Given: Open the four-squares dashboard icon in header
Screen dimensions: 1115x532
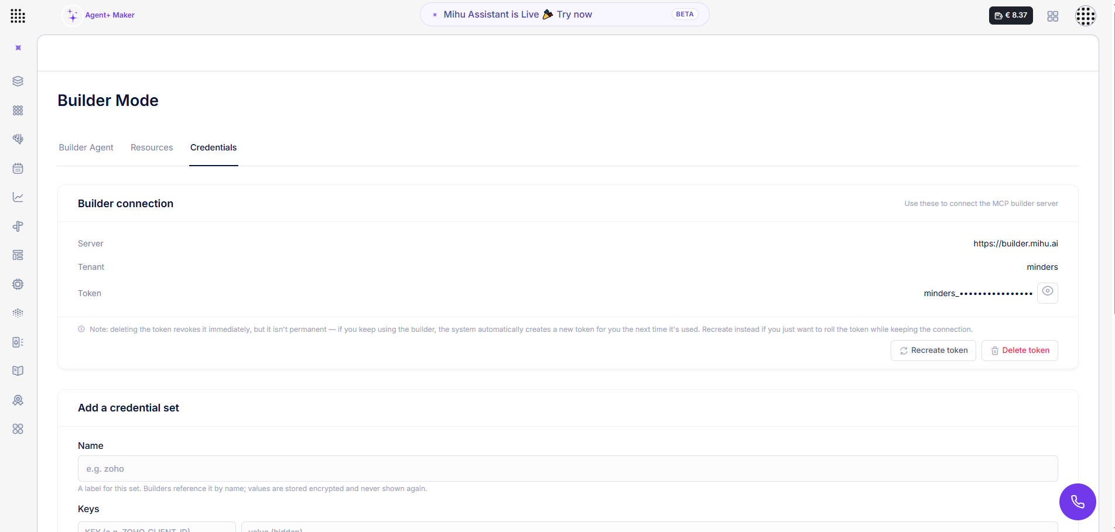Looking at the screenshot, I should [1053, 16].
